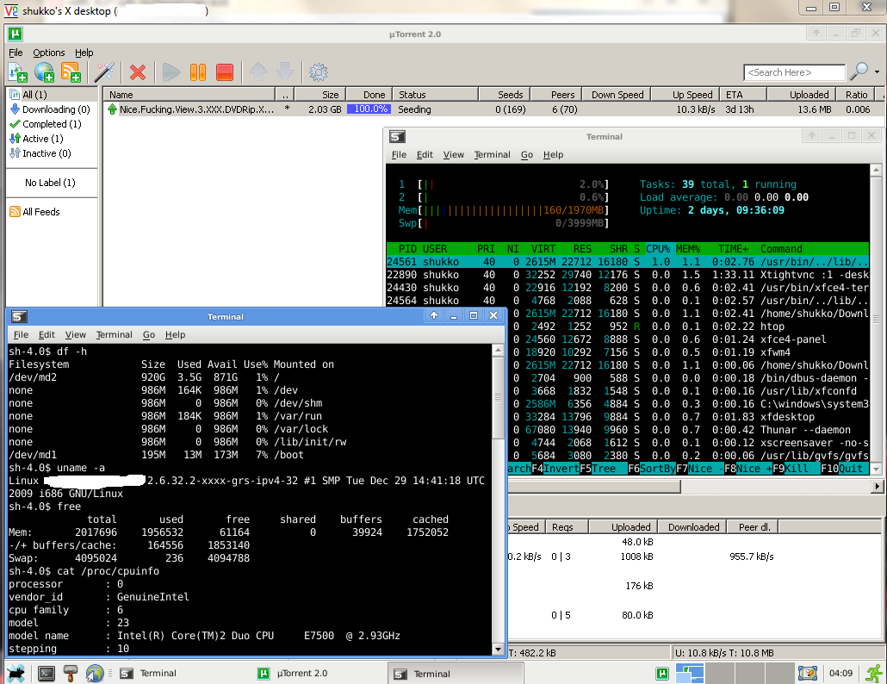Click right arrow of horizontal scrollbar below htop
The image size is (887, 684).
pos(878,486)
